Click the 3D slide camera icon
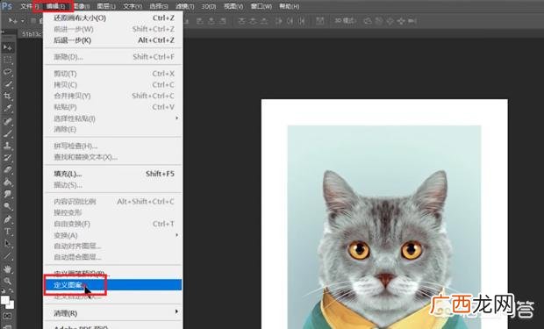544x329 pixels. click(x=401, y=21)
